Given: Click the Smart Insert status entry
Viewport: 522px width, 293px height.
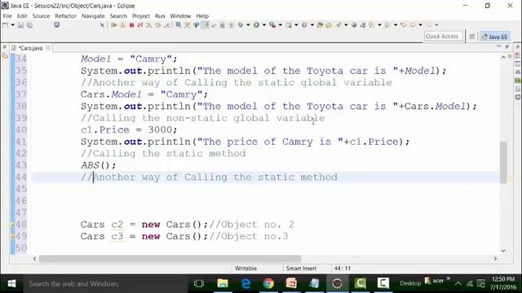Looking at the screenshot, I should pos(301,269).
